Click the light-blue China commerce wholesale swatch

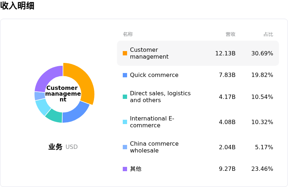click(x=125, y=147)
